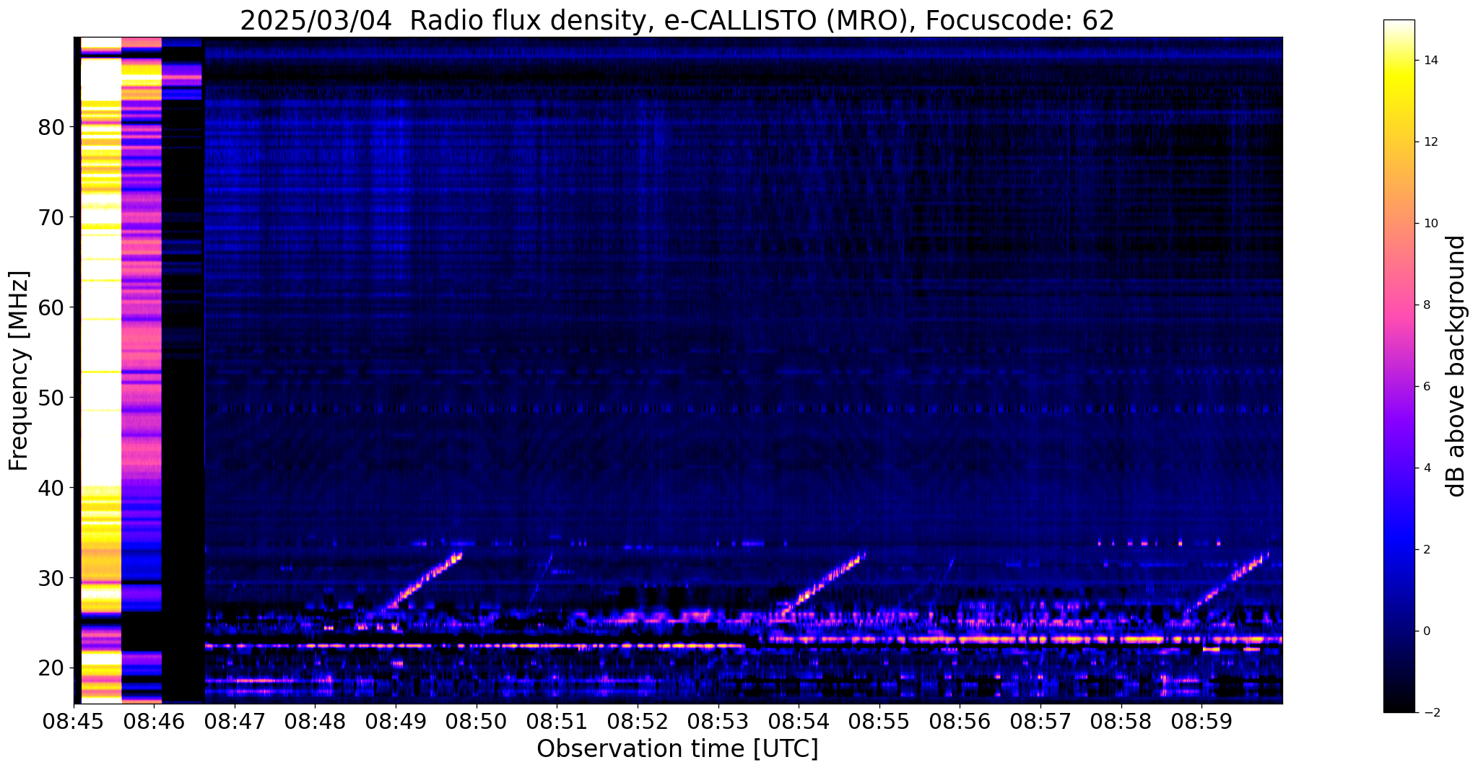1478x770 pixels.
Task: Click the colorbar tick label 12
Action: click(1429, 142)
